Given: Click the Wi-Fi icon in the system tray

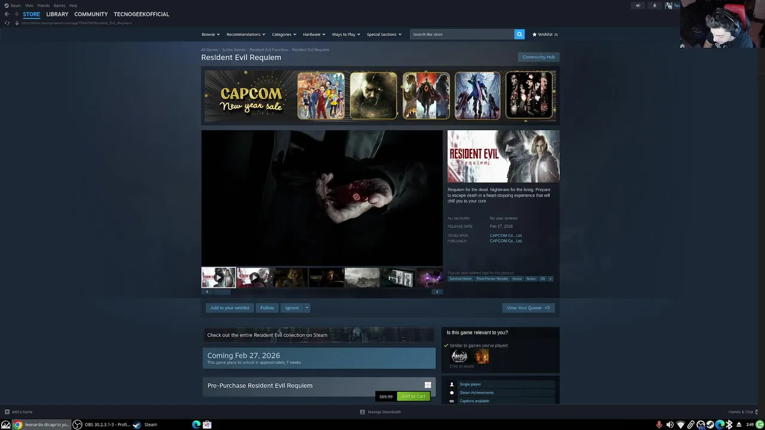Looking at the screenshot, I should coord(680,425).
